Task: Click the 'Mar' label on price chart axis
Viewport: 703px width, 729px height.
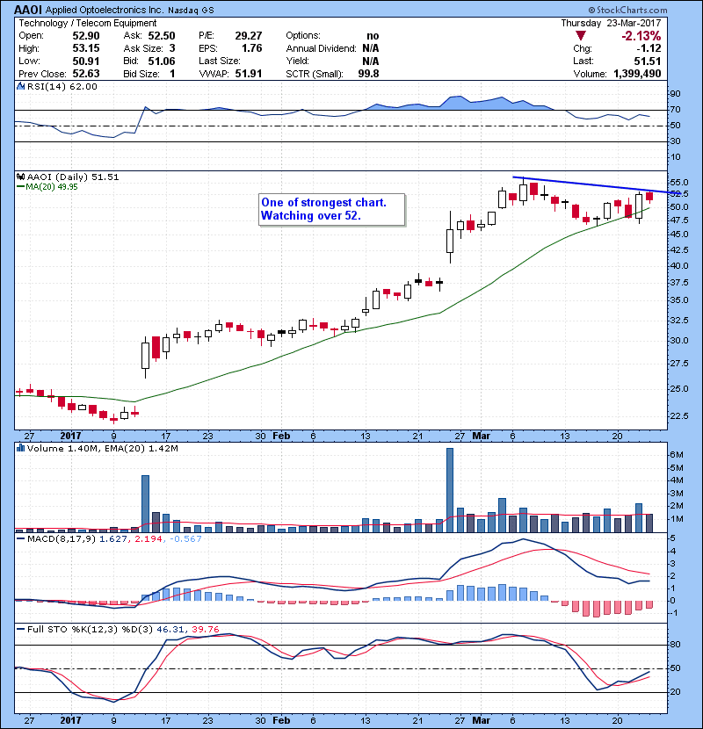Action: 481,437
